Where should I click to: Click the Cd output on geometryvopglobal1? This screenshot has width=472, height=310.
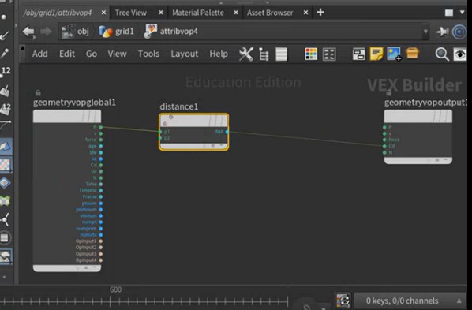[100, 165]
